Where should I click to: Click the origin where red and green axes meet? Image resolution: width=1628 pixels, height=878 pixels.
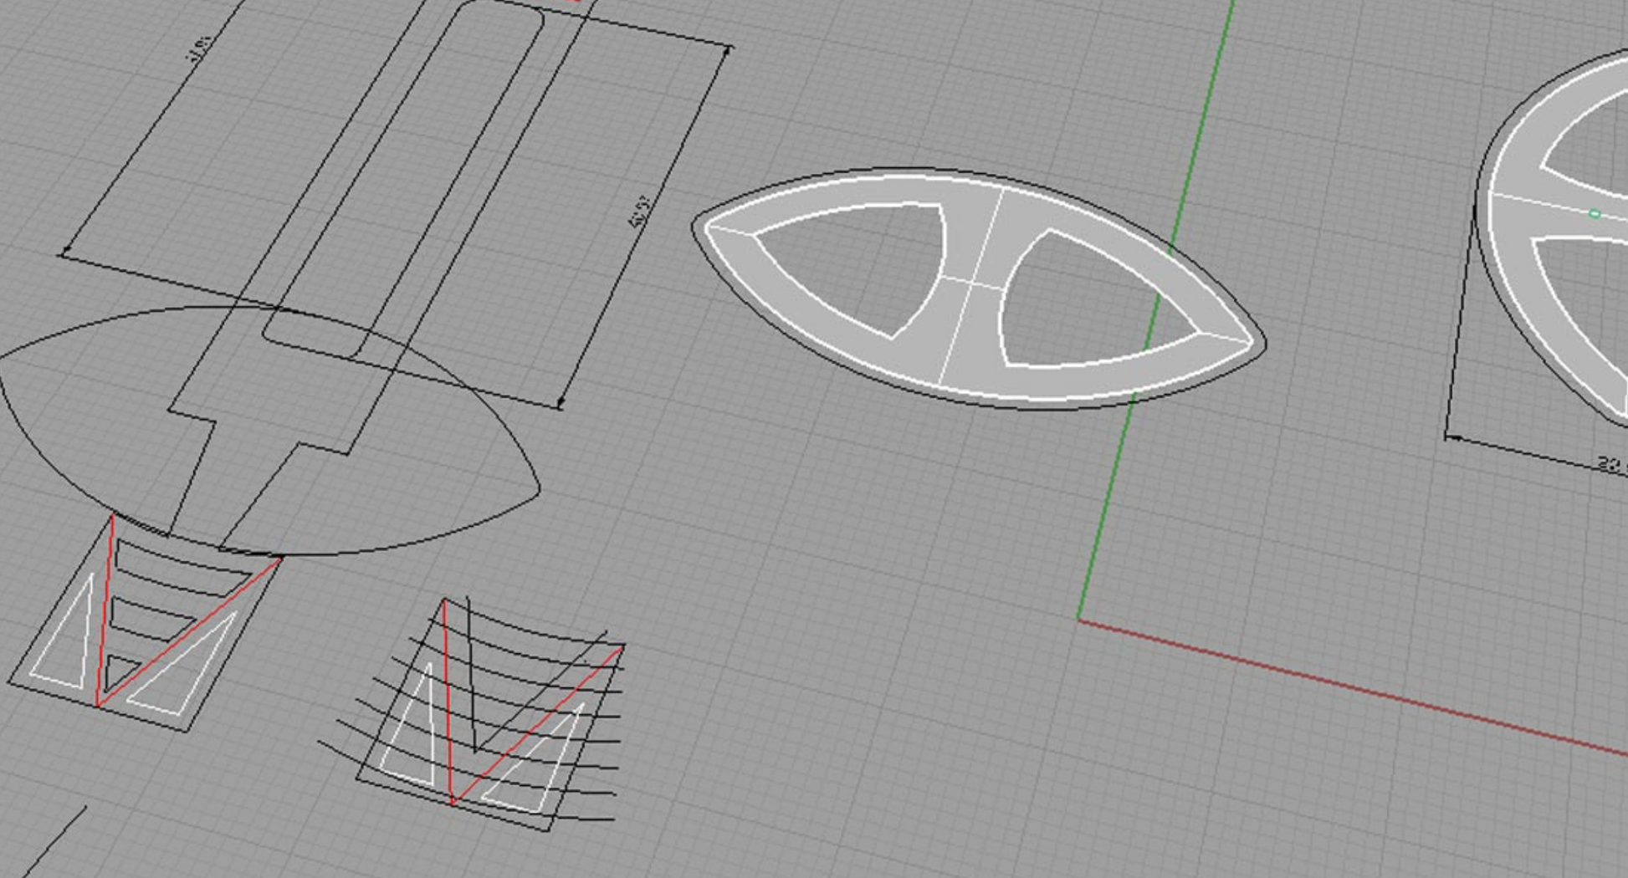1079,620
